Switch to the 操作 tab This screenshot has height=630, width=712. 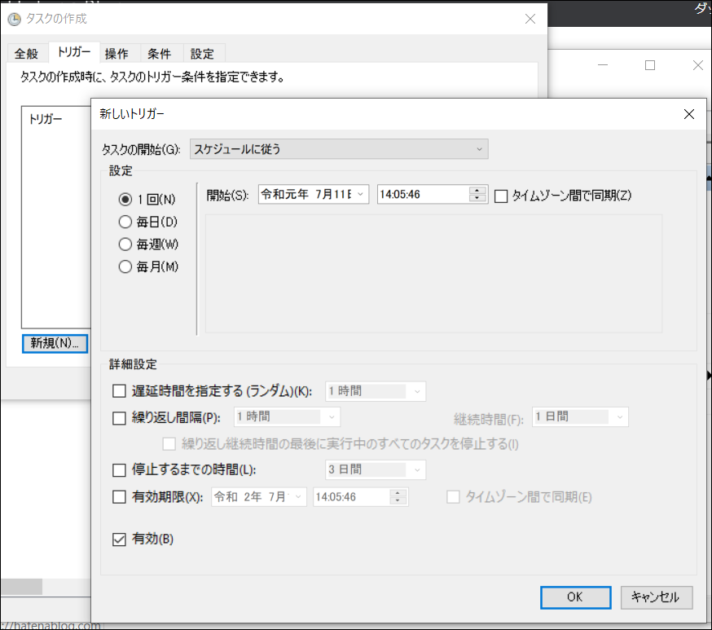[117, 53]
